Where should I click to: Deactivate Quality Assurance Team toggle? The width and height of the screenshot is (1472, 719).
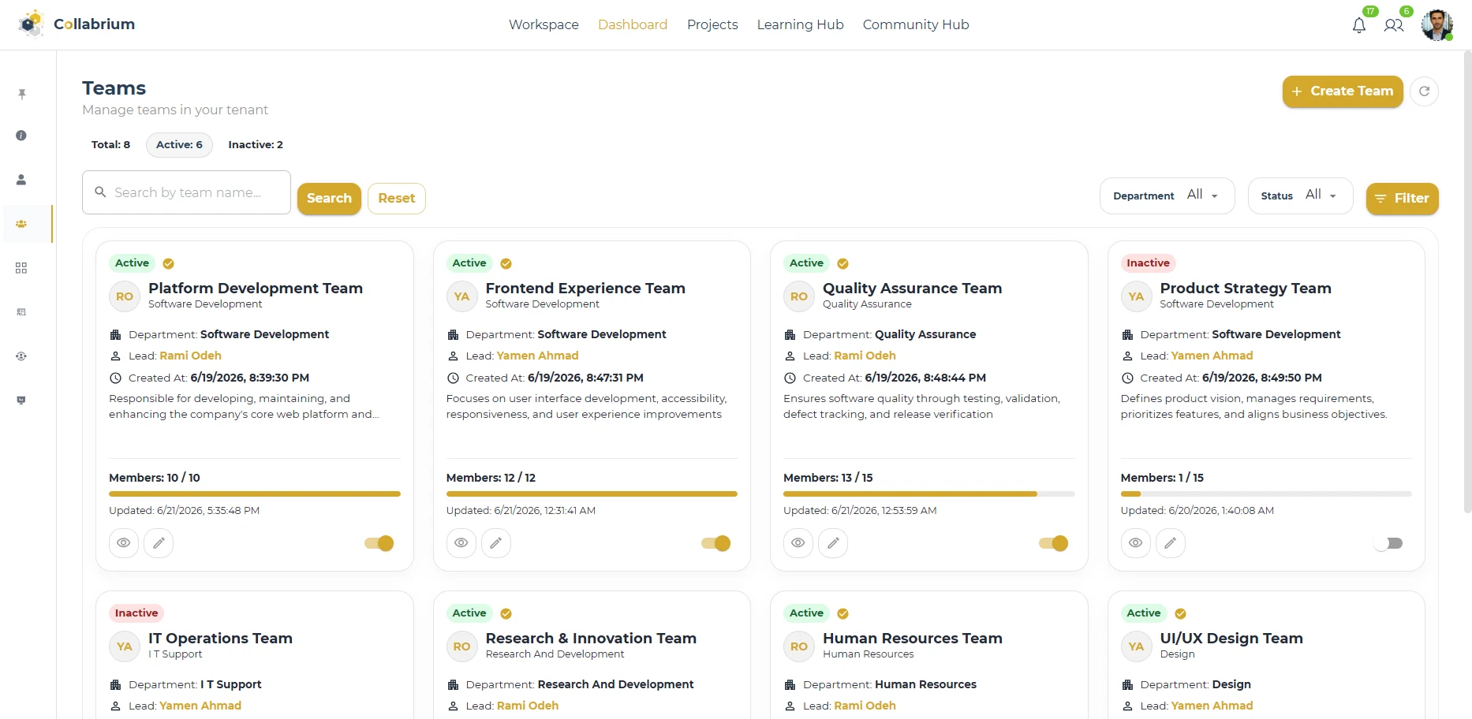click(1054, 543)
